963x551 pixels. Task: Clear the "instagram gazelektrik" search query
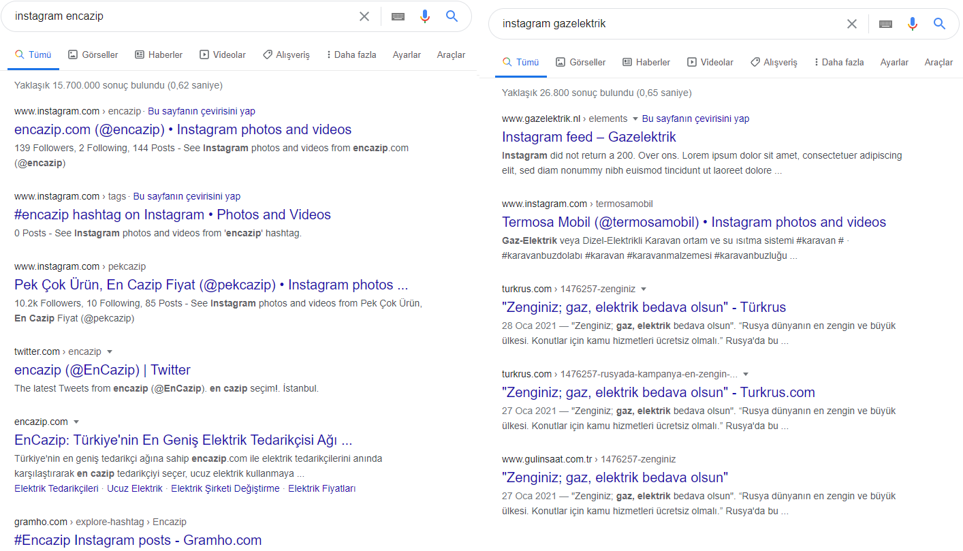click(x=852, y=24)
